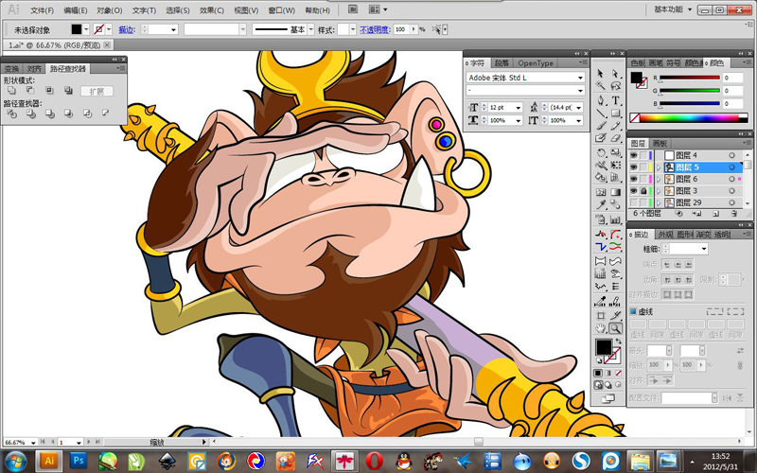Click the 描边 link in control bar
757x473 pixels.
126,30
